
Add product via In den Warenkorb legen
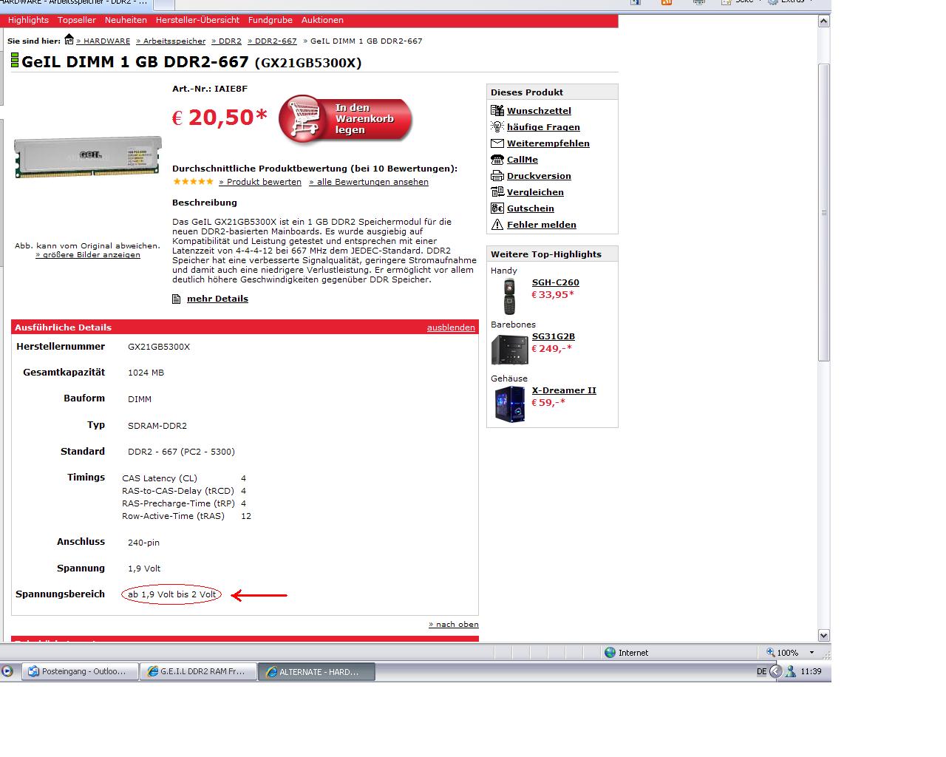(345, 119)
